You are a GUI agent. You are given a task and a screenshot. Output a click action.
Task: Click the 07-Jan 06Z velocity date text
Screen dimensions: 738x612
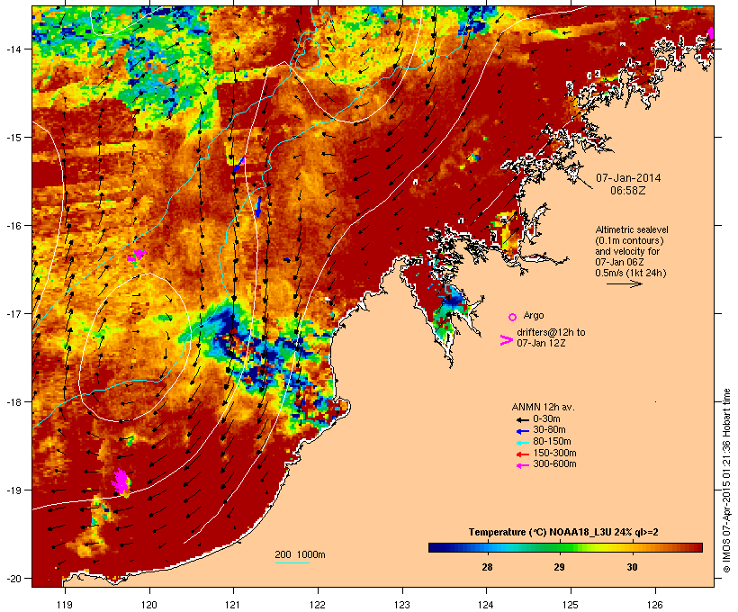(619, 262)
